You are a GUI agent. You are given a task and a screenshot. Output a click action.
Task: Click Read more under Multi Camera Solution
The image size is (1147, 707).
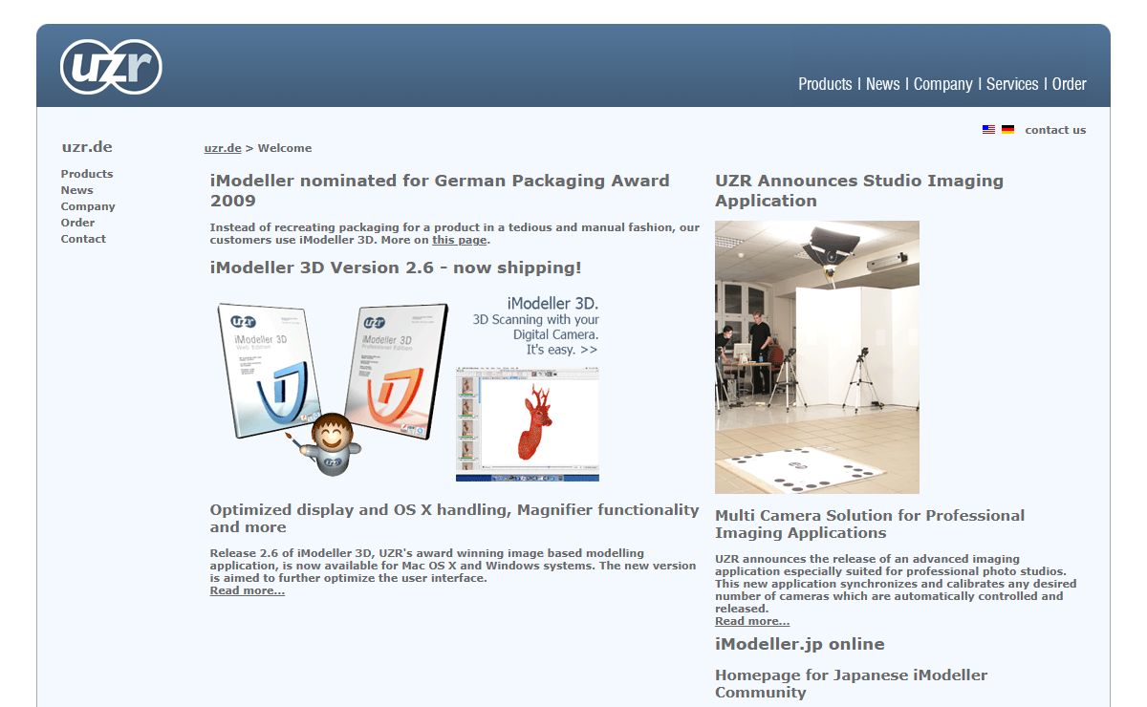pyautogui.click(x=752, y=621)
